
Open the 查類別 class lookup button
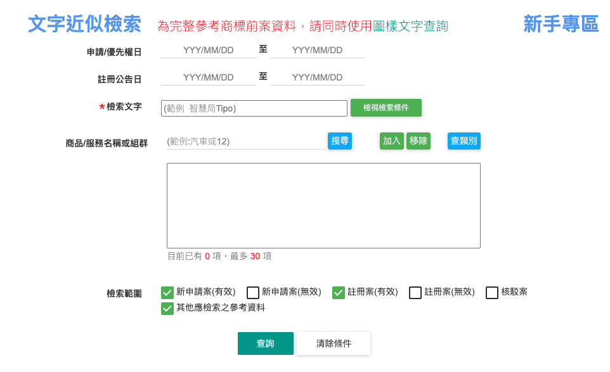(x=464, y=141)
